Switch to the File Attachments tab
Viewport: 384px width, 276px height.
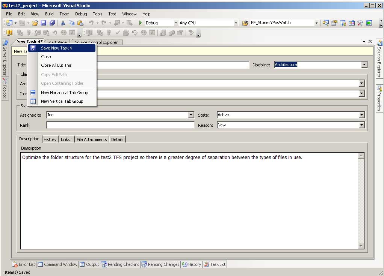pyautogui.click(x=92, y=139)
